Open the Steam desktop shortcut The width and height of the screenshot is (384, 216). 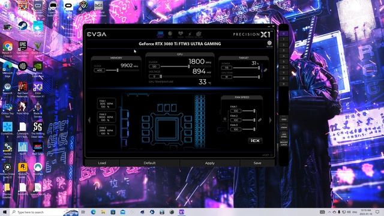pos(23,27)
